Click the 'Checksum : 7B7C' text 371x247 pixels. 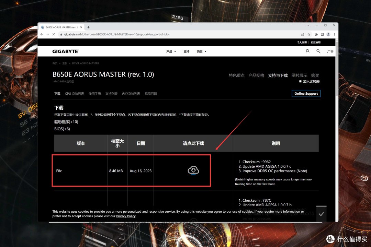[257, 200]
